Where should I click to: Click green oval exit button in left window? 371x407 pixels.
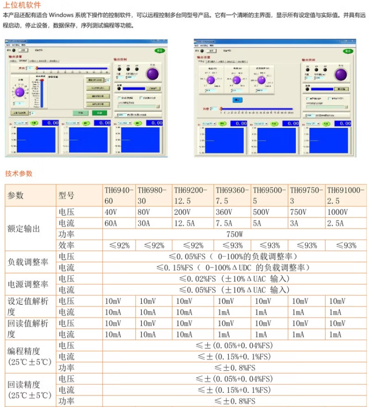pos(159,50)
